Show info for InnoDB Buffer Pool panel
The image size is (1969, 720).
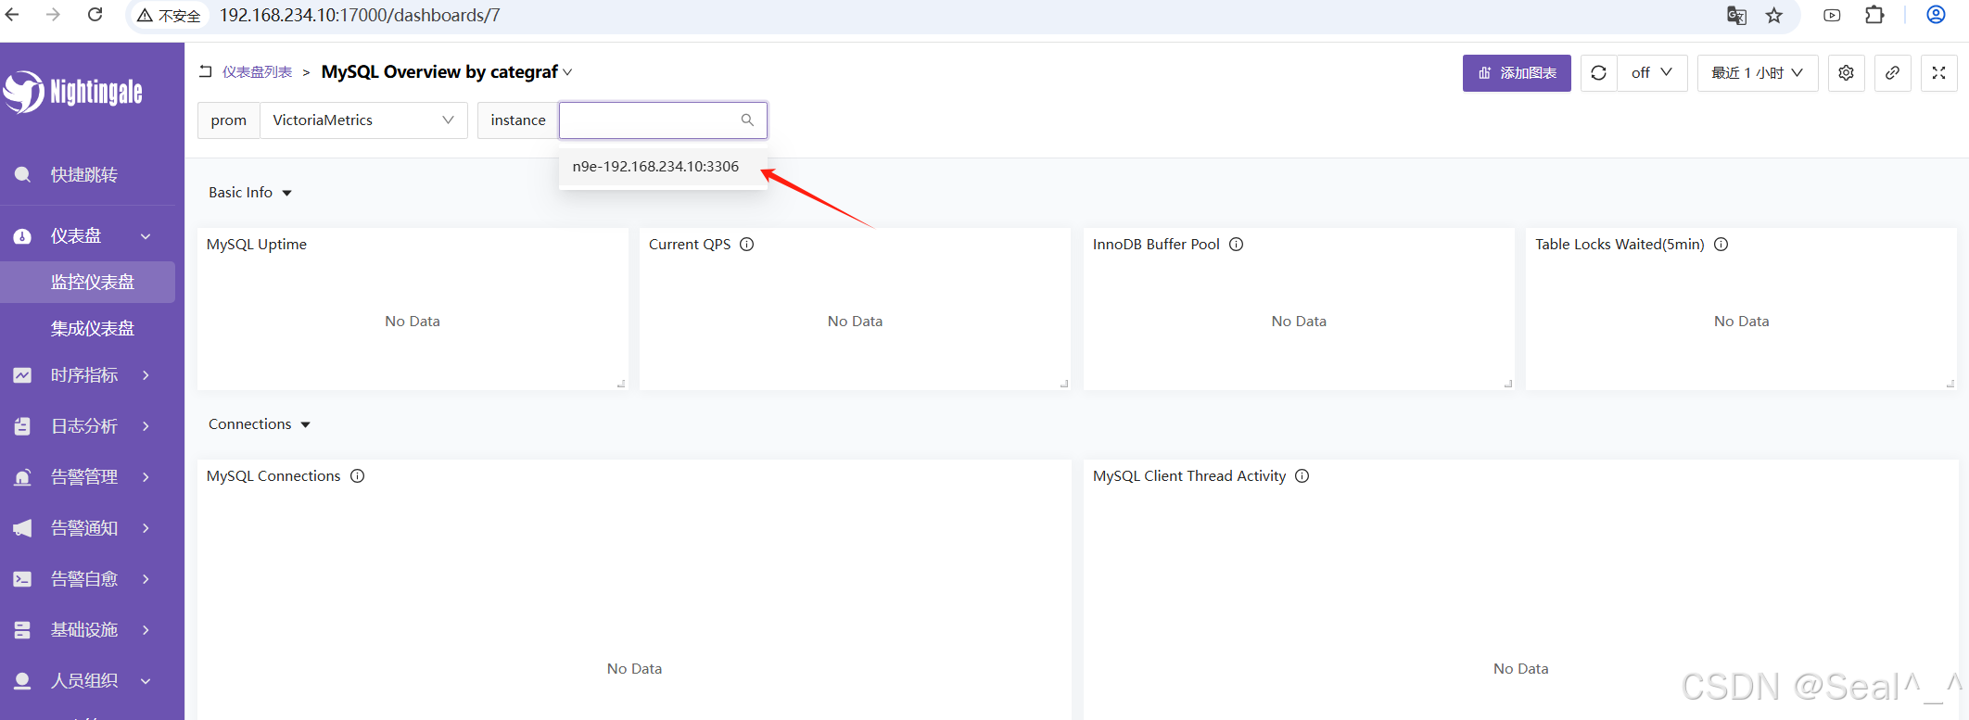[1236, 245]
